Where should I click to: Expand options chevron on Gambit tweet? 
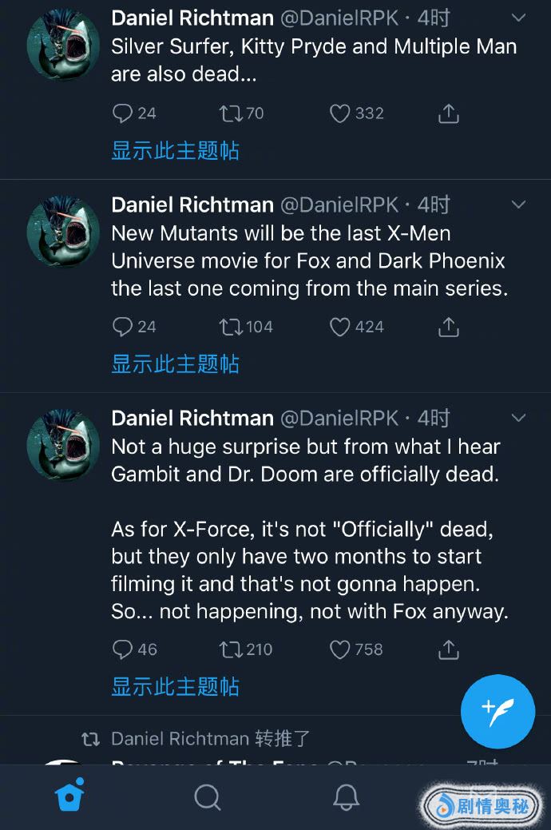[518, 418]
